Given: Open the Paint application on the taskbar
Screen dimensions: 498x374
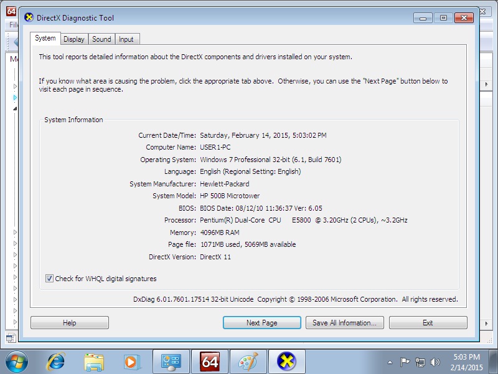Looking at the screenshot, I should [x=248, y=361].
